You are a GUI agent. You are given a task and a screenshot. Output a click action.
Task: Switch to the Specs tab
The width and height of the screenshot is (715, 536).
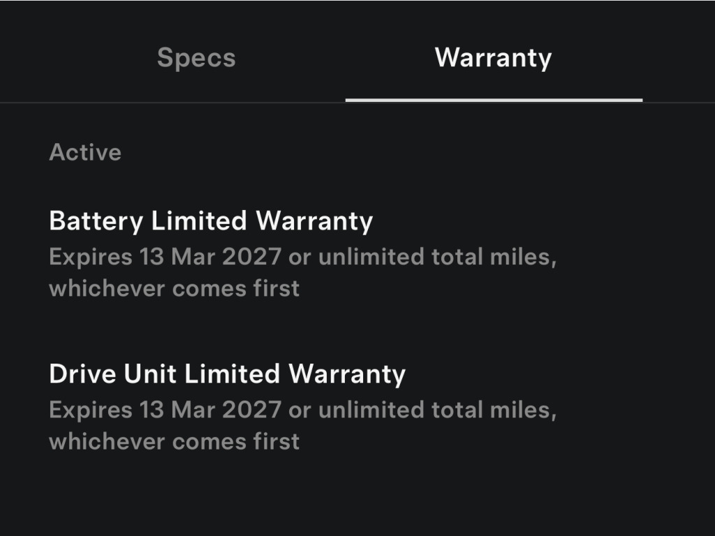point(196,57)
